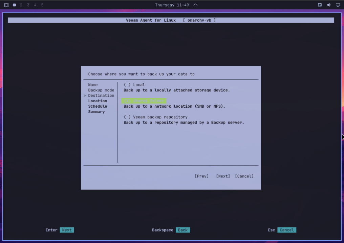
Task: Select the highlighted Shared Folder option
Action: pos(144,101)
